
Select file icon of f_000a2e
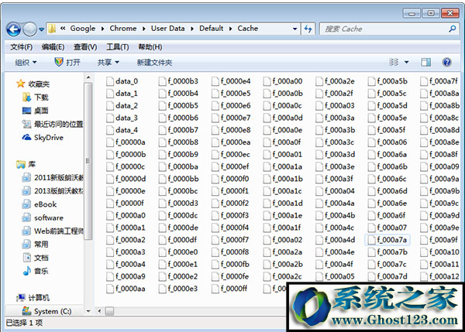(319, 81)
